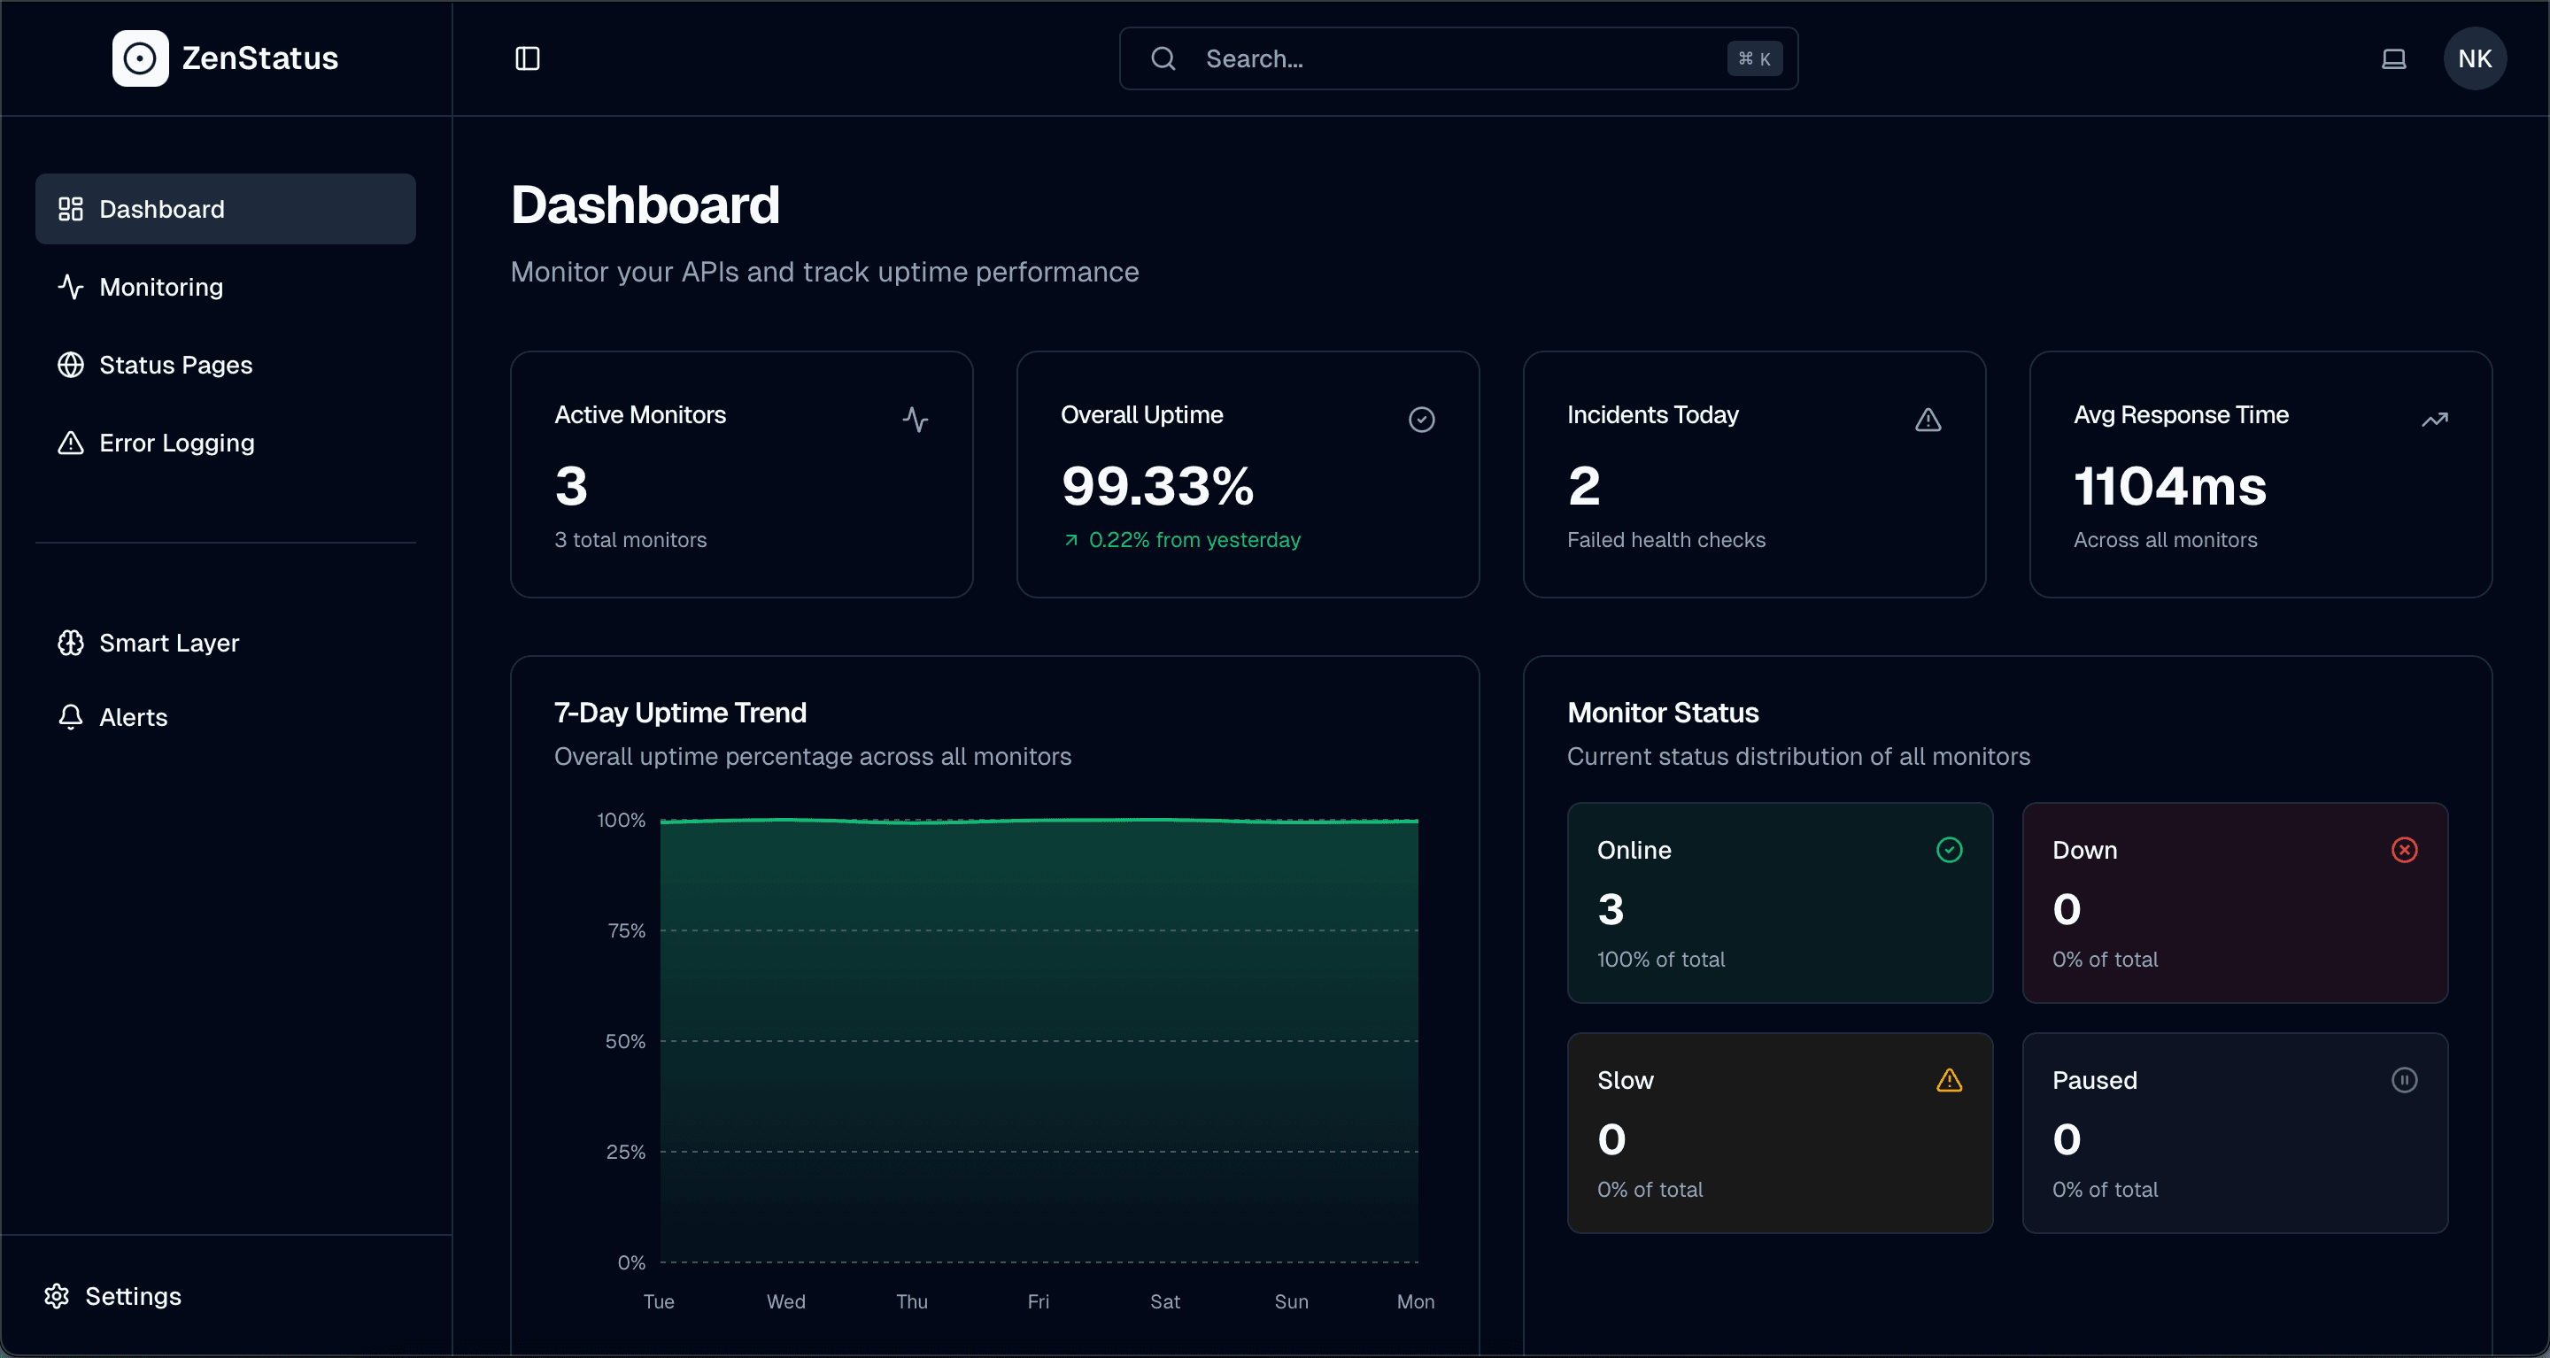Open the NK profile avatar menu

tap(2475, 58)
